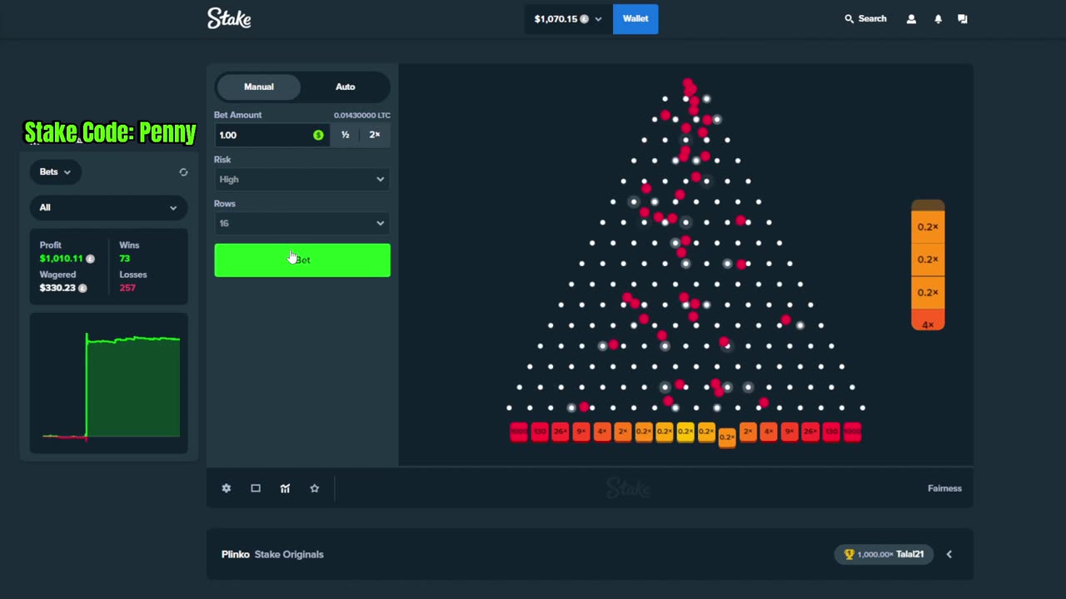This screenshot has width=1066, height=599.
Task: Click the Stake Originals link
Action: (x=289, y=554)
